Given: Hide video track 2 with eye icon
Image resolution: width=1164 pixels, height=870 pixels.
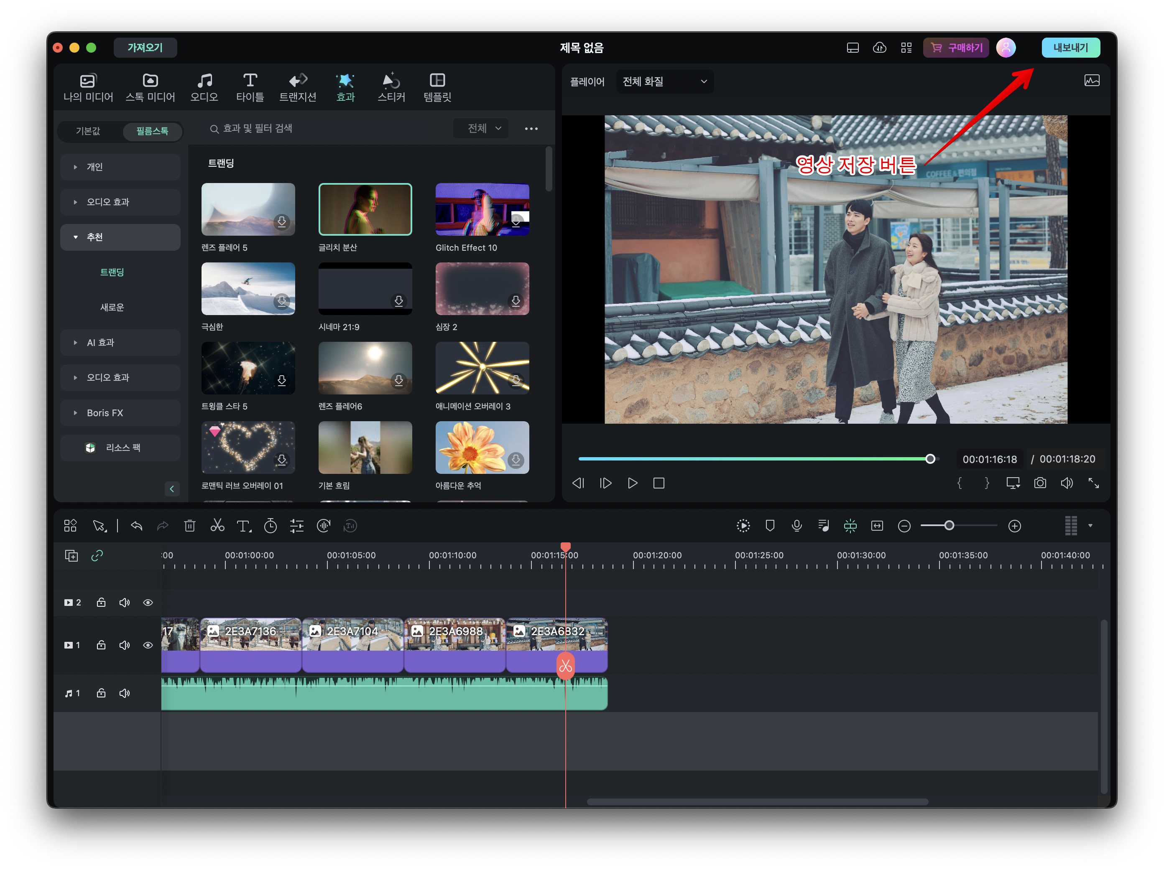Looking at the screenshot, I should pos(148,602).
